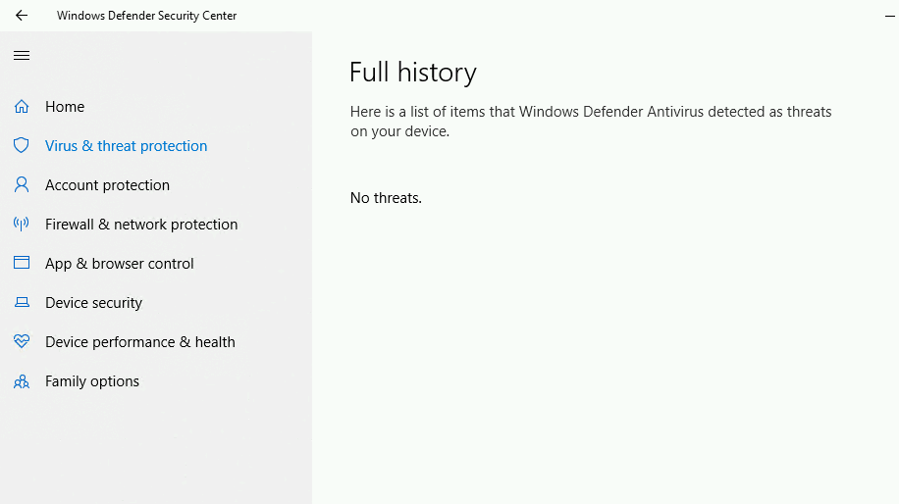899x504 pixels.
Task: Open App & browser control page
Action: coord(119,264)
